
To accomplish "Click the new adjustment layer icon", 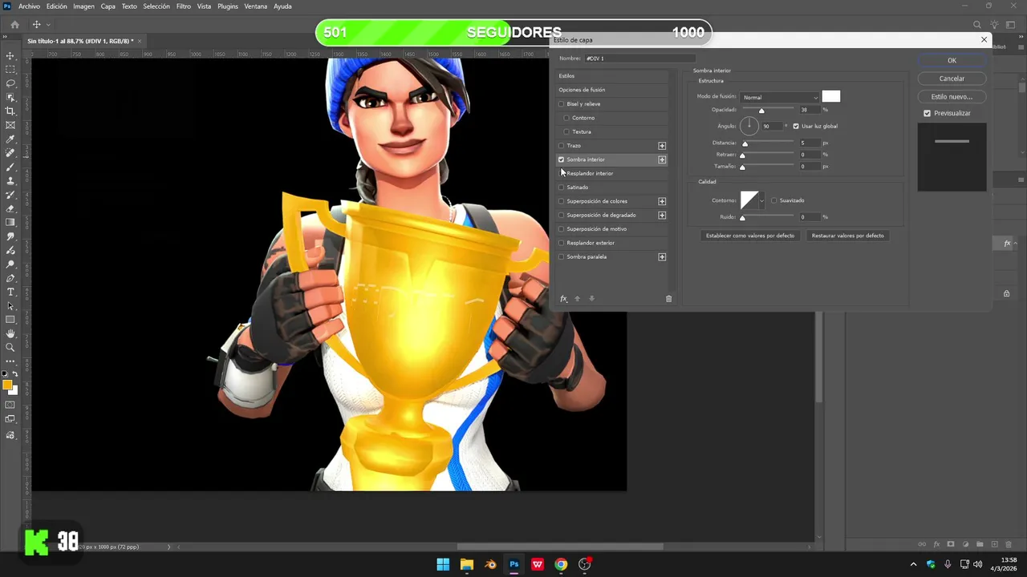I will pos(965,544).
